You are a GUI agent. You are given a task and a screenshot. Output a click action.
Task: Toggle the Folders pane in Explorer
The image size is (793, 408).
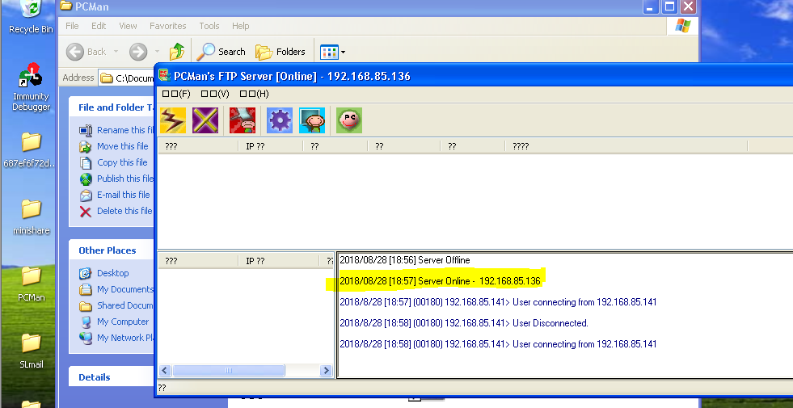(281, 52)
